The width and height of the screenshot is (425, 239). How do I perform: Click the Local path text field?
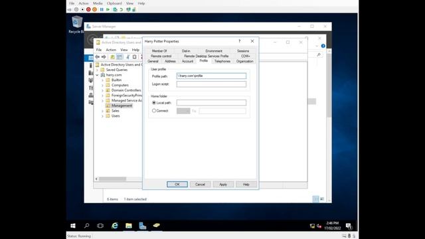click(x=211, y=103)
